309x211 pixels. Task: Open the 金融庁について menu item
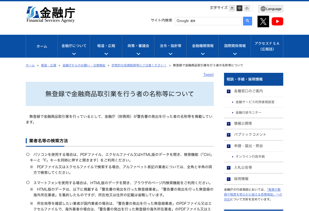click(x=74, y=46)
